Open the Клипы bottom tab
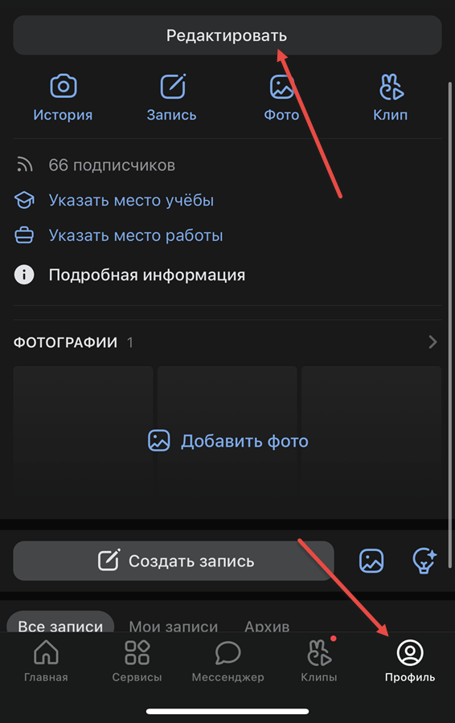 tap(319, 661)
